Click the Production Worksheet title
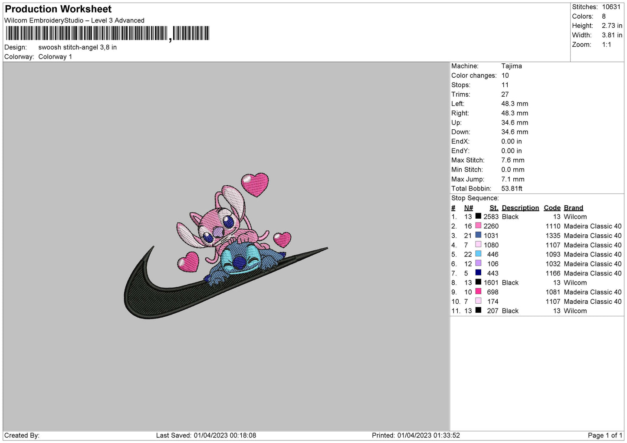The height and width of the screenshot is (443, 627). [58, 9]
